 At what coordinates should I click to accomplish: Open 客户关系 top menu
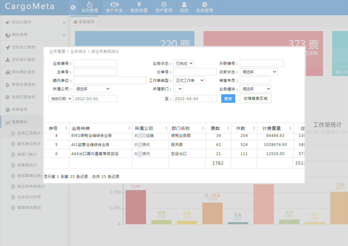[114, 8]
